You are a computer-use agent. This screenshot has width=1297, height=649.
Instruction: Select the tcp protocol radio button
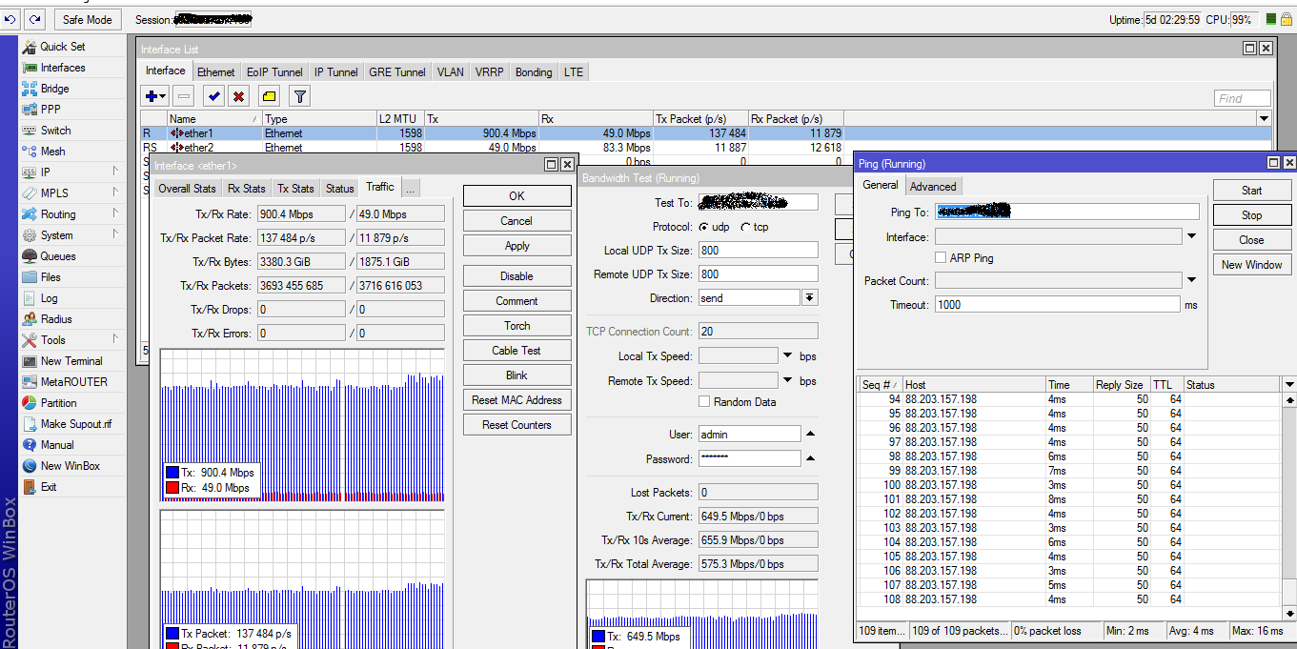[x=745, y=228]
